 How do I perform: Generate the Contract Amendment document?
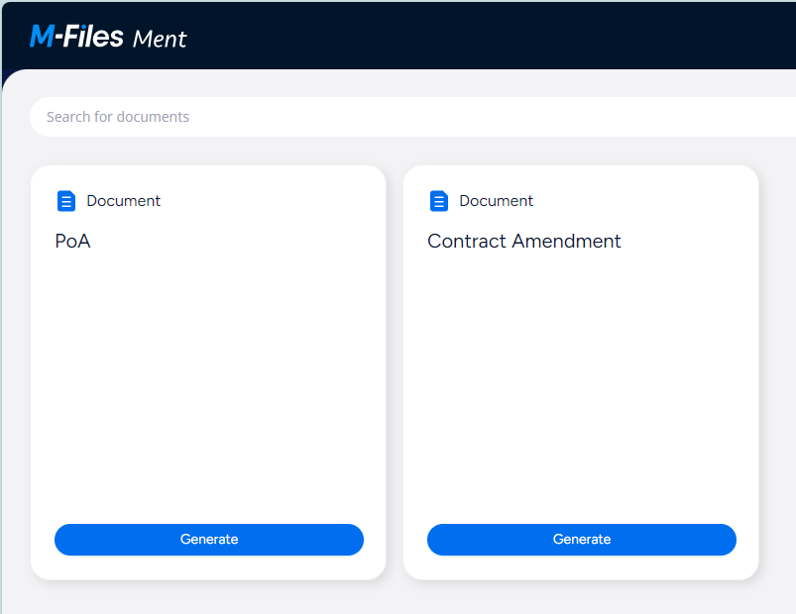pos(581,539)
